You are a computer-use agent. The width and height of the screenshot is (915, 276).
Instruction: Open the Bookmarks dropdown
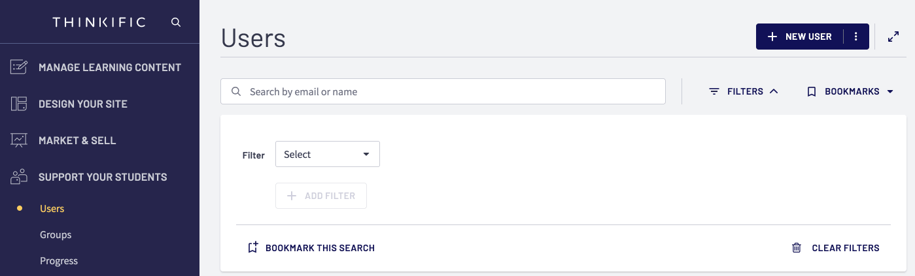(x=850, y=91)
